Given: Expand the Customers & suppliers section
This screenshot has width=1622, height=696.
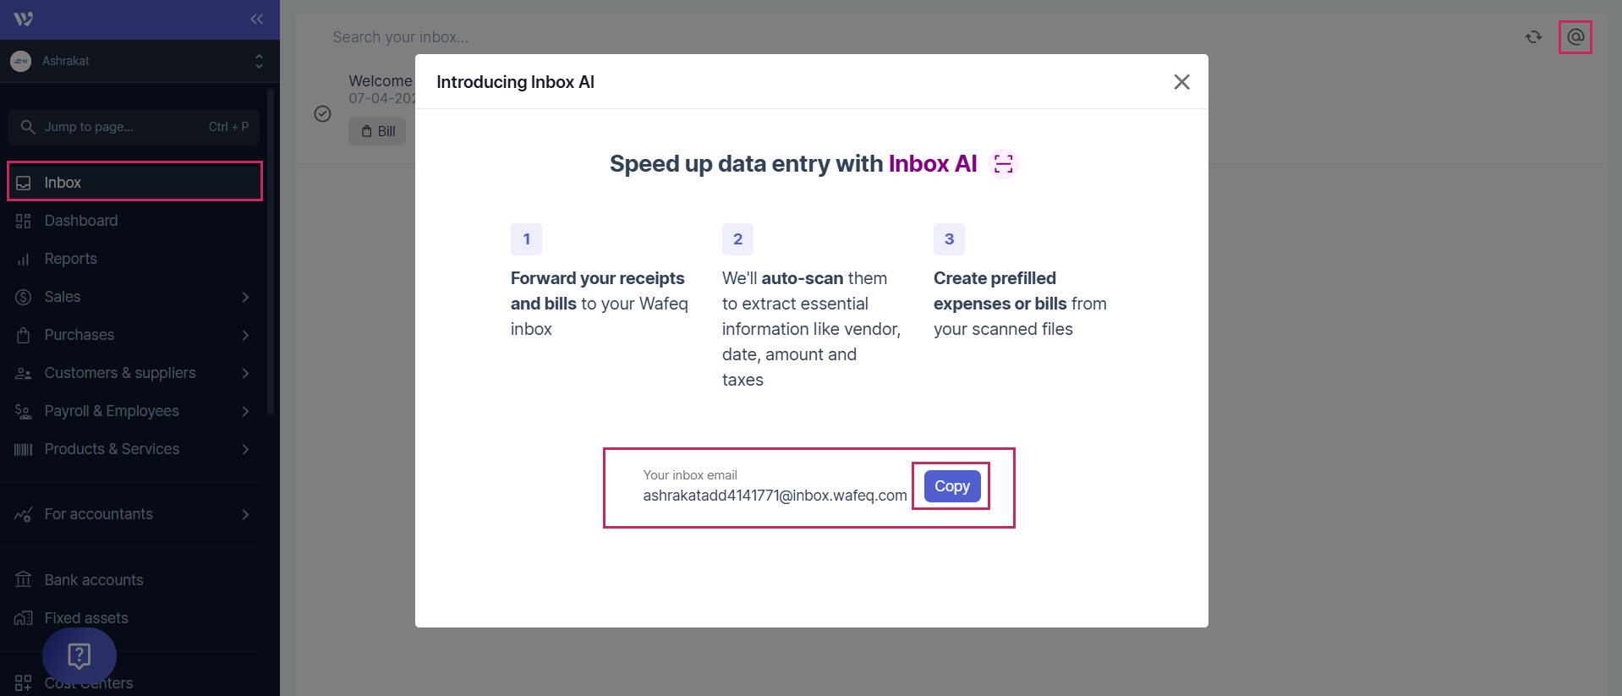Looking at the screenshot, I should coord(120,373).
